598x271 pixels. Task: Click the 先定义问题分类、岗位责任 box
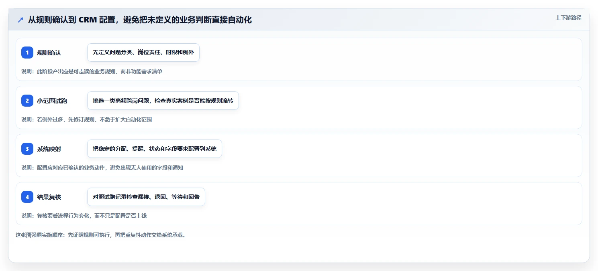[x=143, y=53]
